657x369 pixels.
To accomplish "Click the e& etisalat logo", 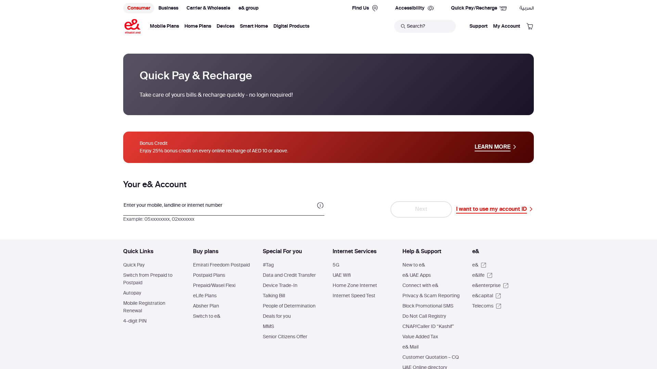I will pos(132,26).
